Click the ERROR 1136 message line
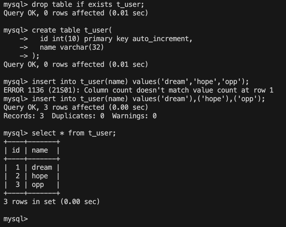This screenshot has height=227, width=286. [x=138, y=90]
